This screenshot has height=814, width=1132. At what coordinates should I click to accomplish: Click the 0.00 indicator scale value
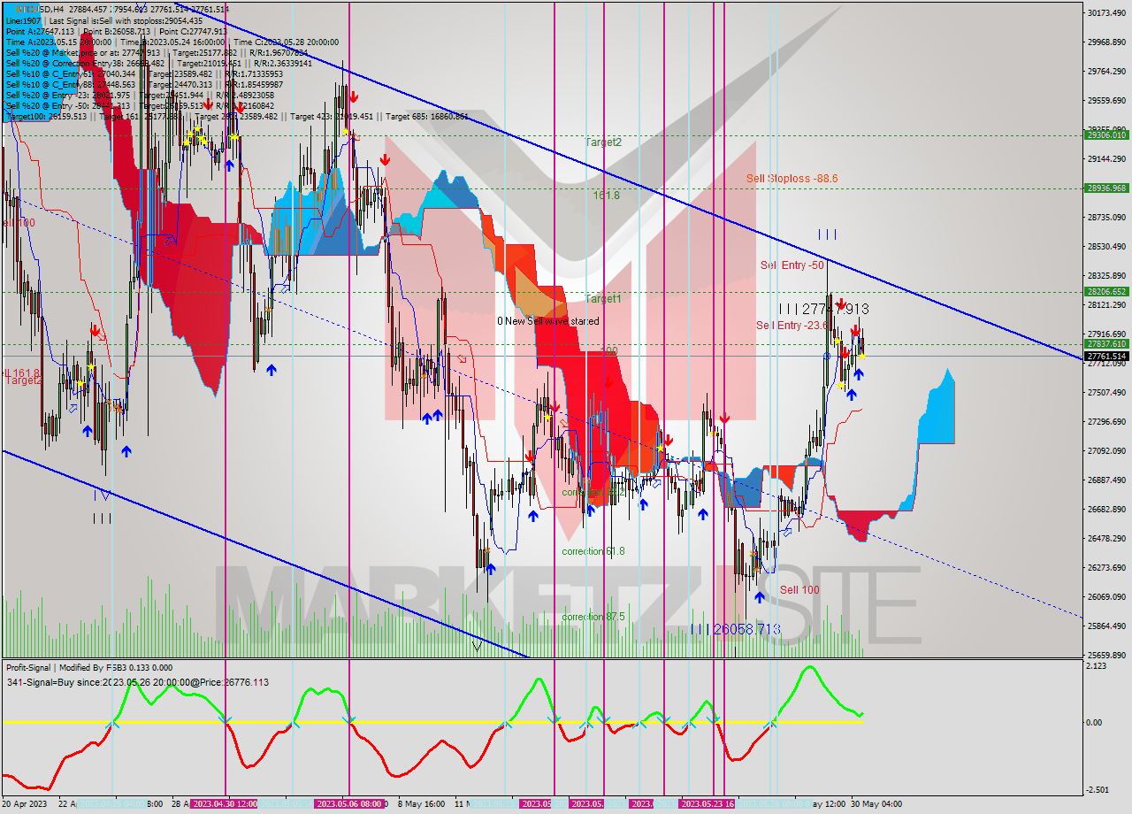pyautogui.click(x=1093, y=723)
